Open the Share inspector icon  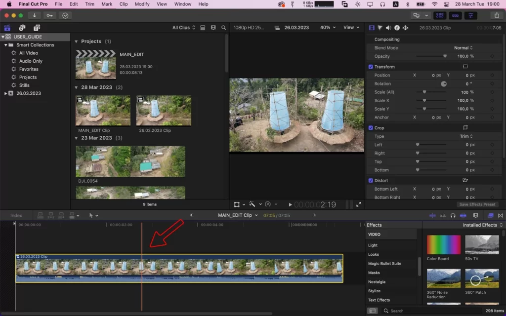coord(405,28)
